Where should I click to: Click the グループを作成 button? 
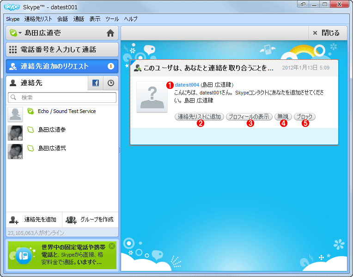[90, 220]
